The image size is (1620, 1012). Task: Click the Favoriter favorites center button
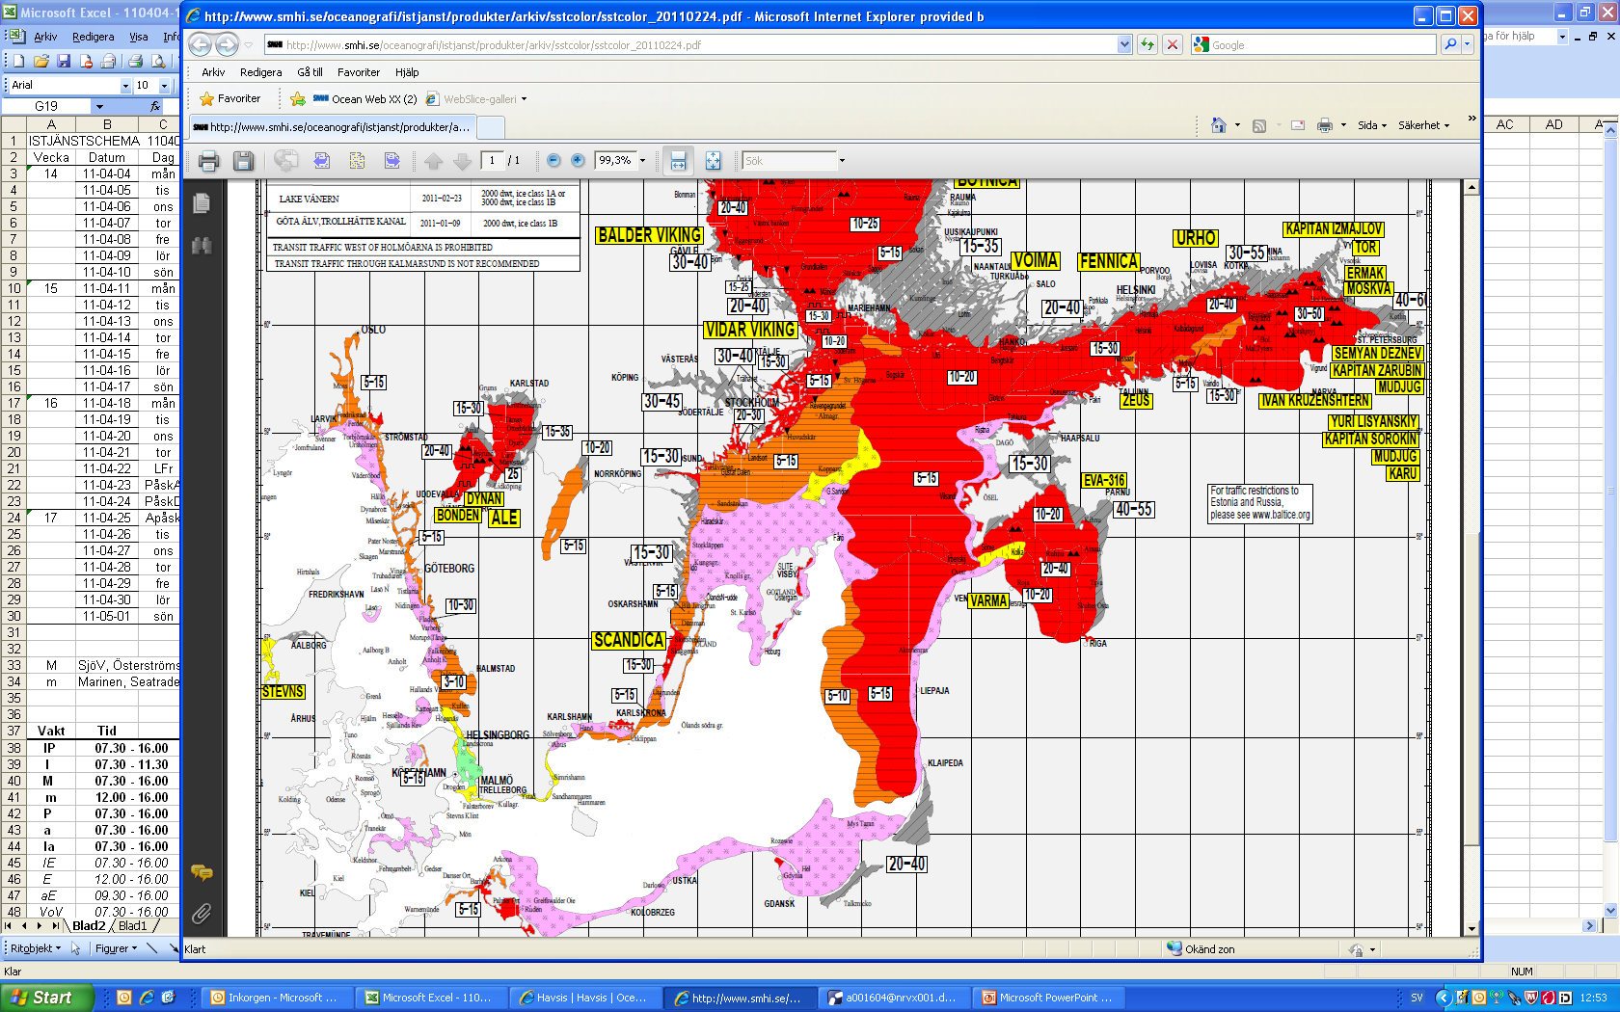tap(230, 98)
